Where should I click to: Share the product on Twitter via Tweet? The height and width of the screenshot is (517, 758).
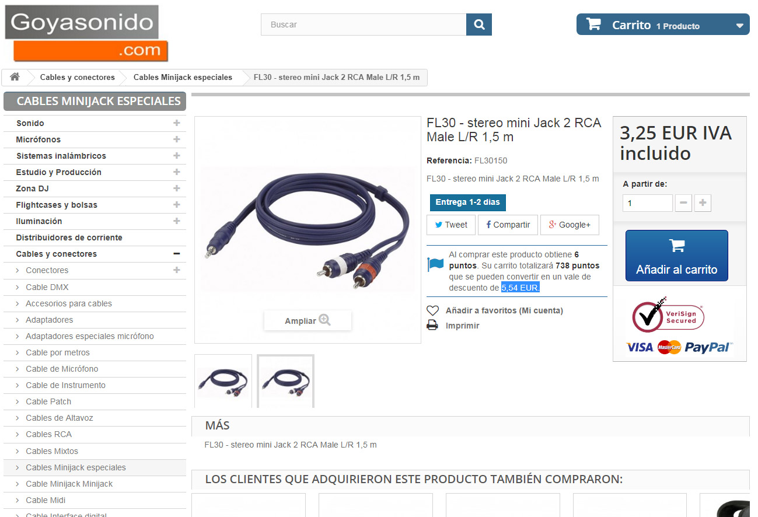click(x=450, y=225)
